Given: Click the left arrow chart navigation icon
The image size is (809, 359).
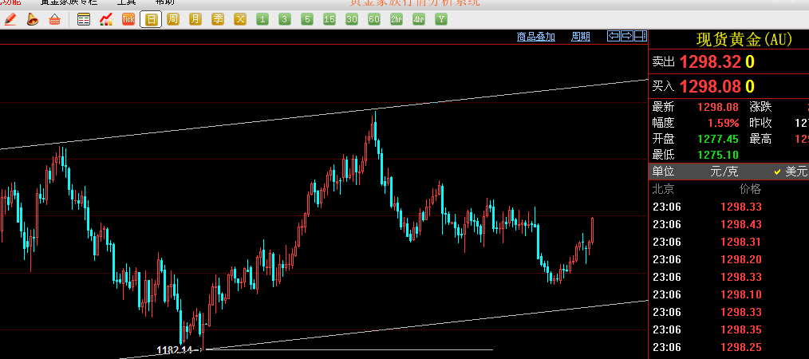Looking at the screenshot, I should pyautogui.click(x=614, y=36).
